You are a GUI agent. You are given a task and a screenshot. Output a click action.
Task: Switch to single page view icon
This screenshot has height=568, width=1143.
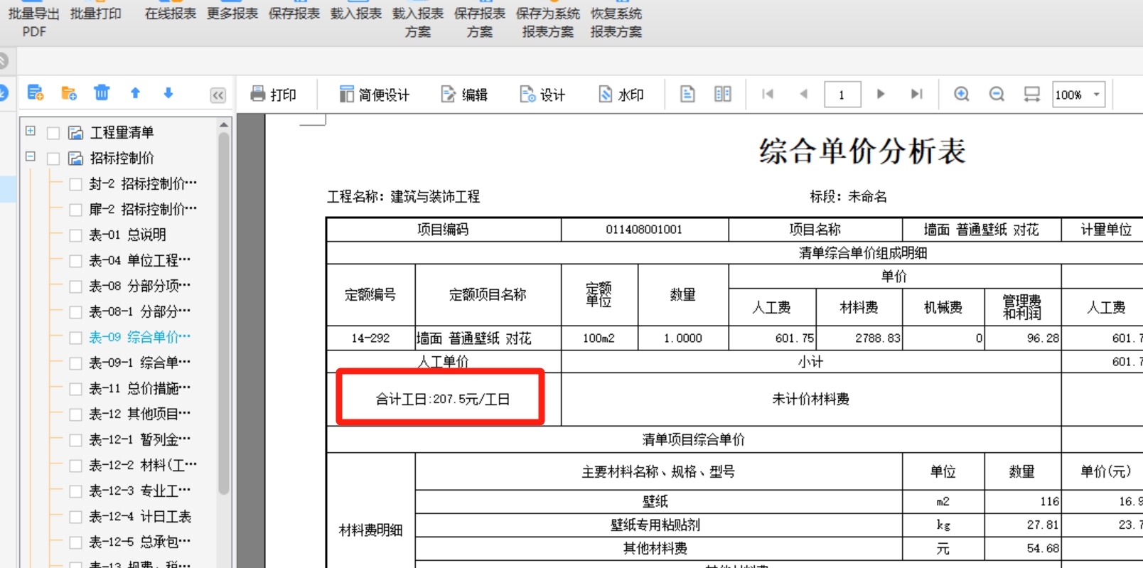coord(687,94)
